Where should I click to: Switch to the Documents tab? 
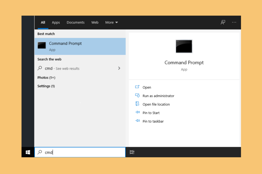(76, 22)
